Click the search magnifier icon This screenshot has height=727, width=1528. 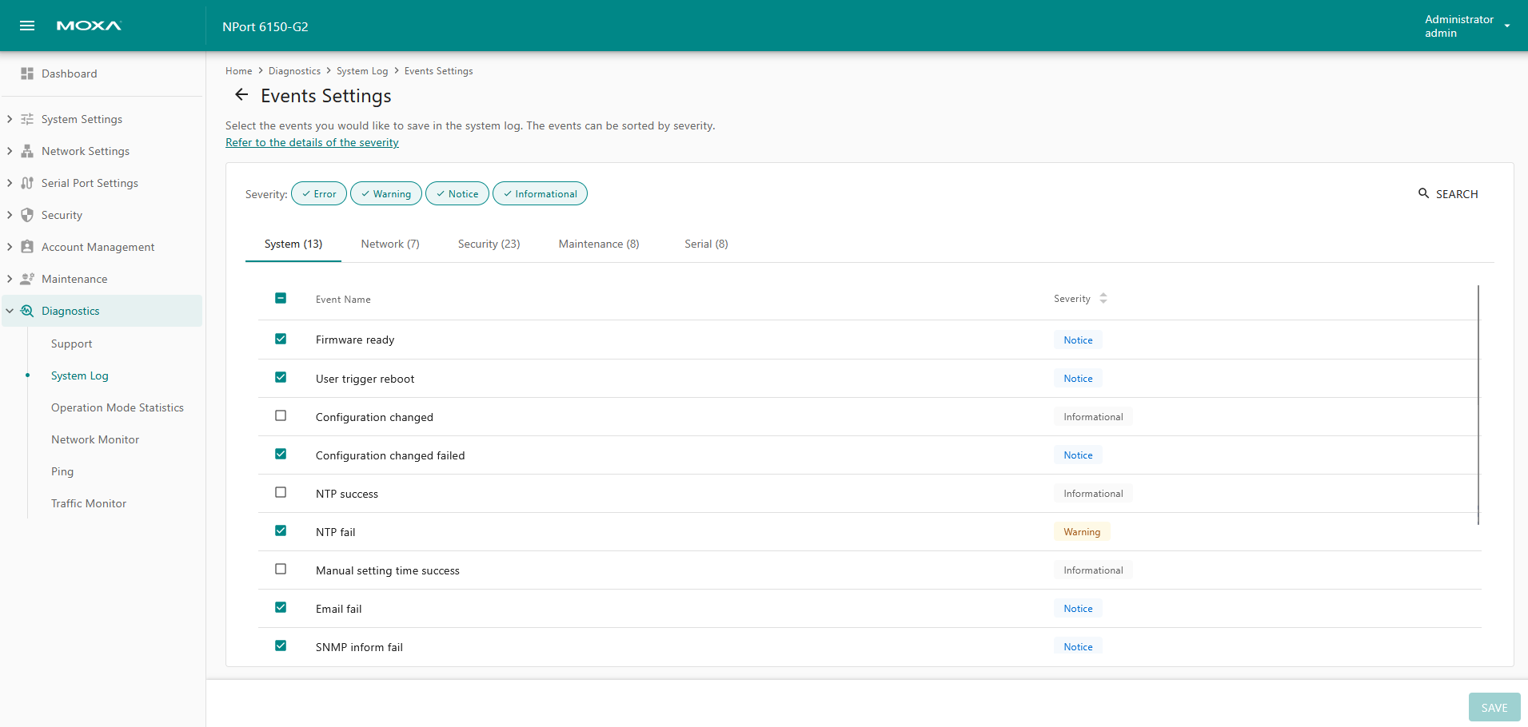point(1423,193)
